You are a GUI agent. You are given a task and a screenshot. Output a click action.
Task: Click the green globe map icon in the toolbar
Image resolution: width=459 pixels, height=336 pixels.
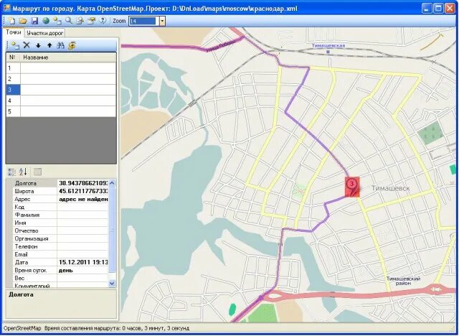point(46,21)
